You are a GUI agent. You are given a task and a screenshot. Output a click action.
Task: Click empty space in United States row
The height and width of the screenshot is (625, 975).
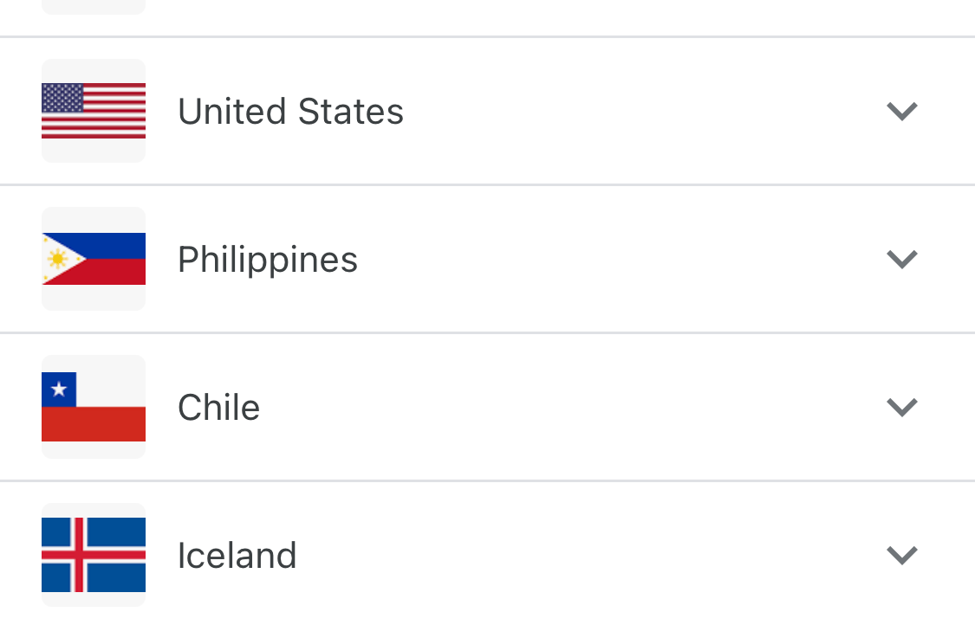click(x=641, y=111)
